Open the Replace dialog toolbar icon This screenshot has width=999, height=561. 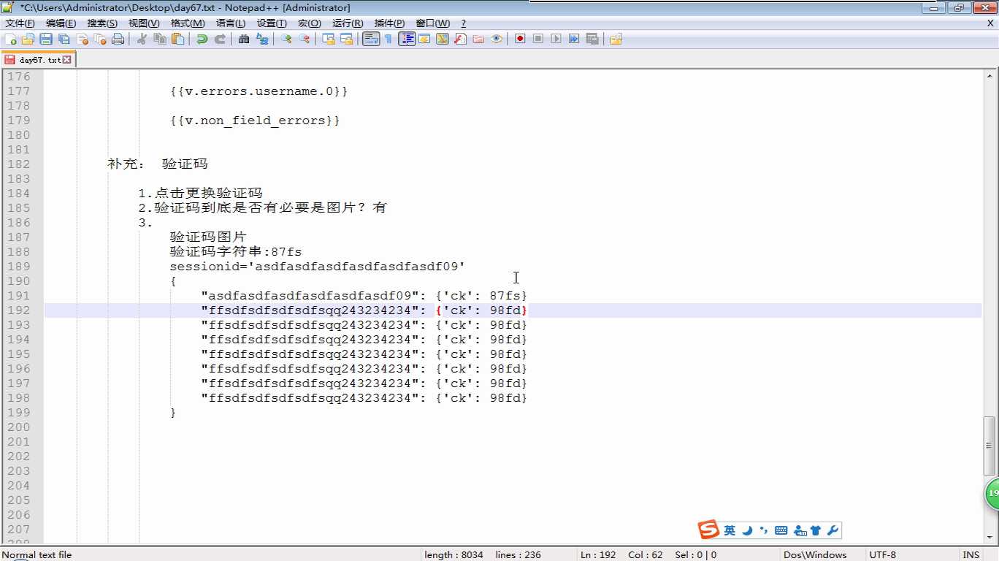[262, 39]
